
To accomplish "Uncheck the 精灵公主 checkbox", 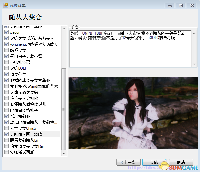I will pyautogui.click(x=6, y=74).
